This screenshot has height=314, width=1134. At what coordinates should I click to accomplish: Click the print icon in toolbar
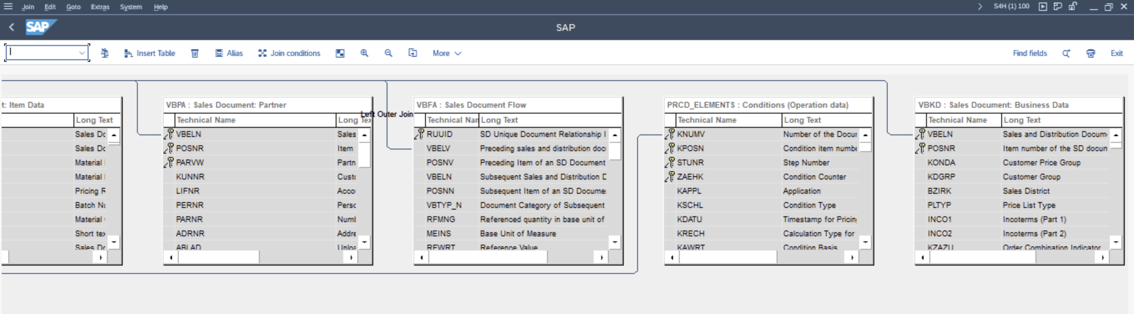pyautogui.click(x=1091, y=53)
